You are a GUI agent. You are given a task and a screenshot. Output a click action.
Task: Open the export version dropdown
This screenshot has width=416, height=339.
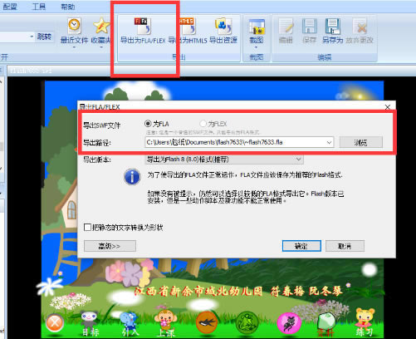tap(224, 160)
